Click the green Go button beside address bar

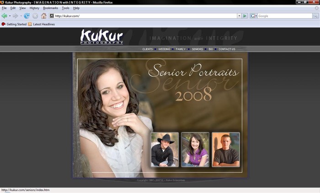pyautogui.click(x=245, y=16)
